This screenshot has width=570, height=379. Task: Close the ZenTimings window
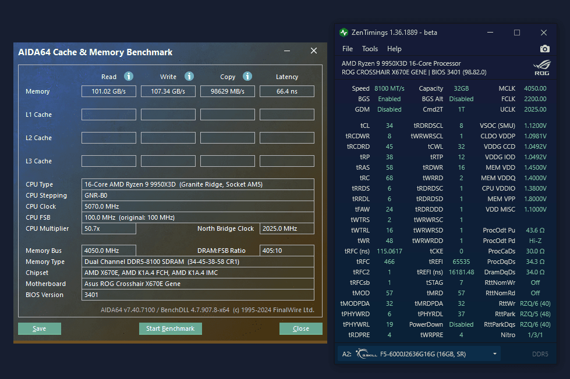pos(544,33)
